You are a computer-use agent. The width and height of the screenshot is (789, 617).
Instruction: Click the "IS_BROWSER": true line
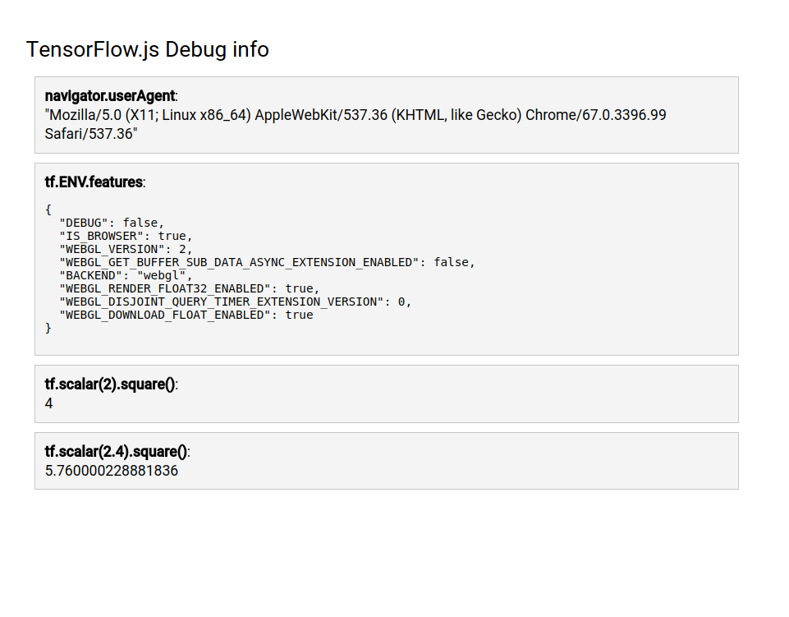126,236
